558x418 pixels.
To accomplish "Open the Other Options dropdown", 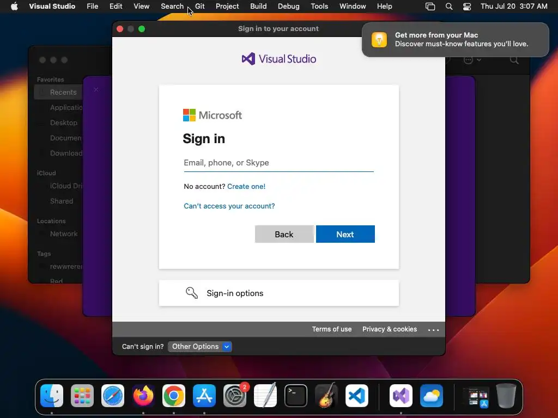I will coord(199,347).
